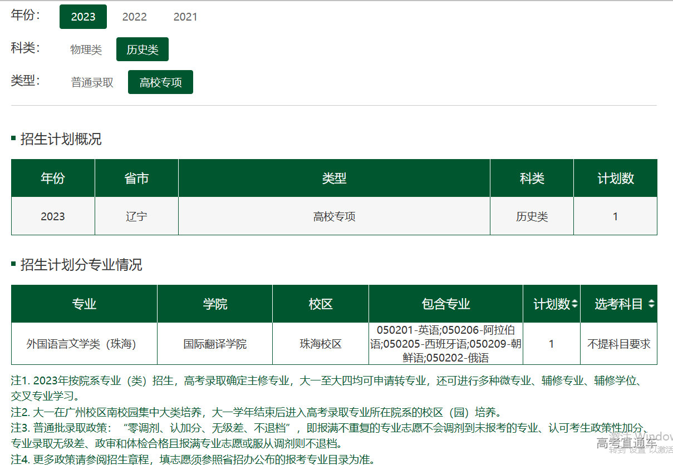Screen dimensions: 673x465
Task: Choose the 高校专项 admission type
Action: tap(160, 82)
